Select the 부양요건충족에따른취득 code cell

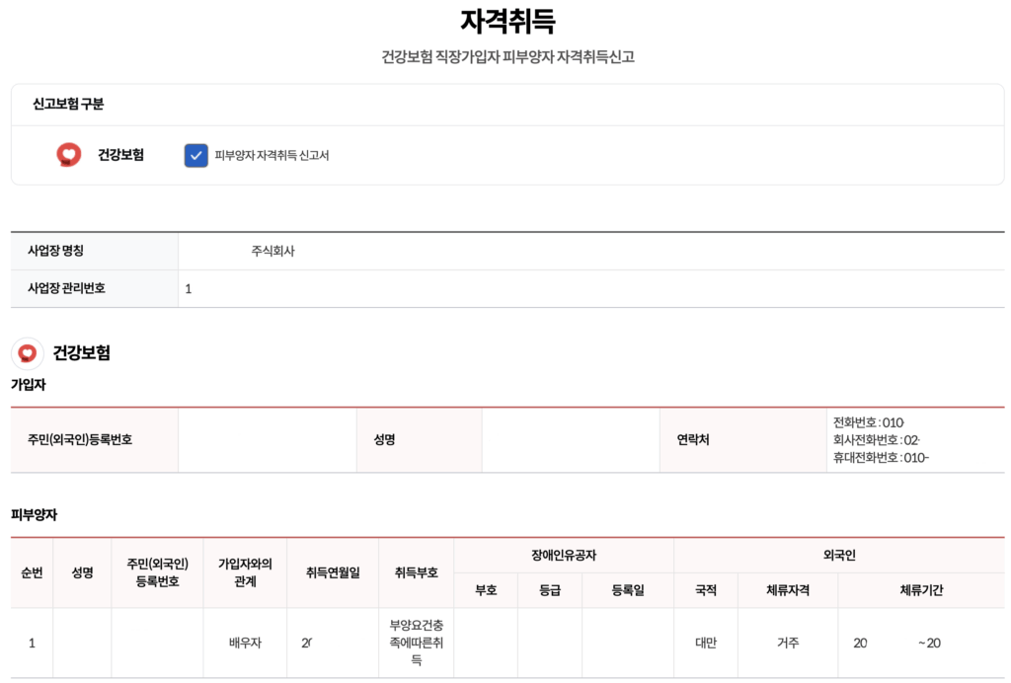coord(417,643)
